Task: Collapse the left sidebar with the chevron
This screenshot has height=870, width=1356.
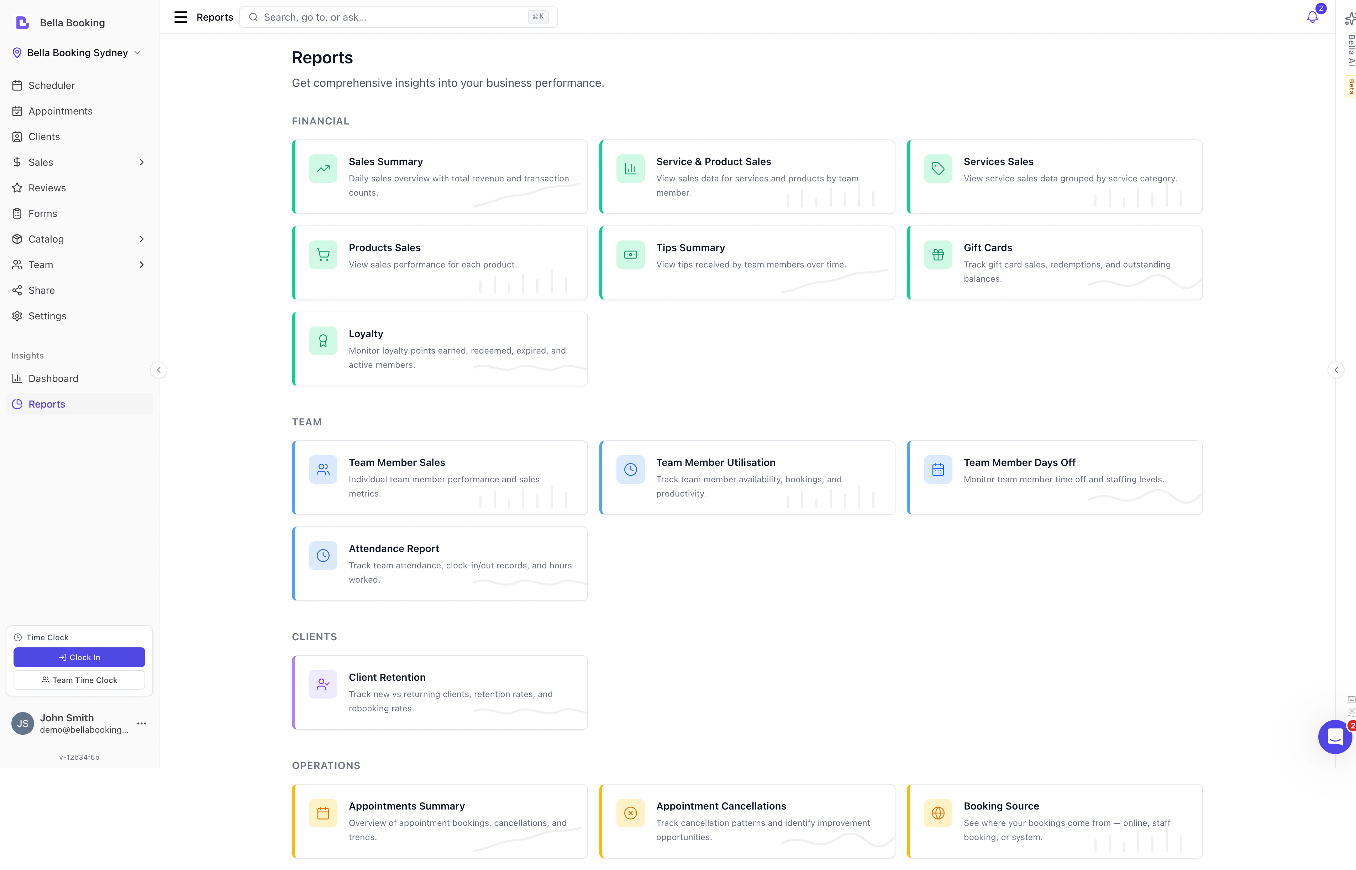Action: point(159,370)
